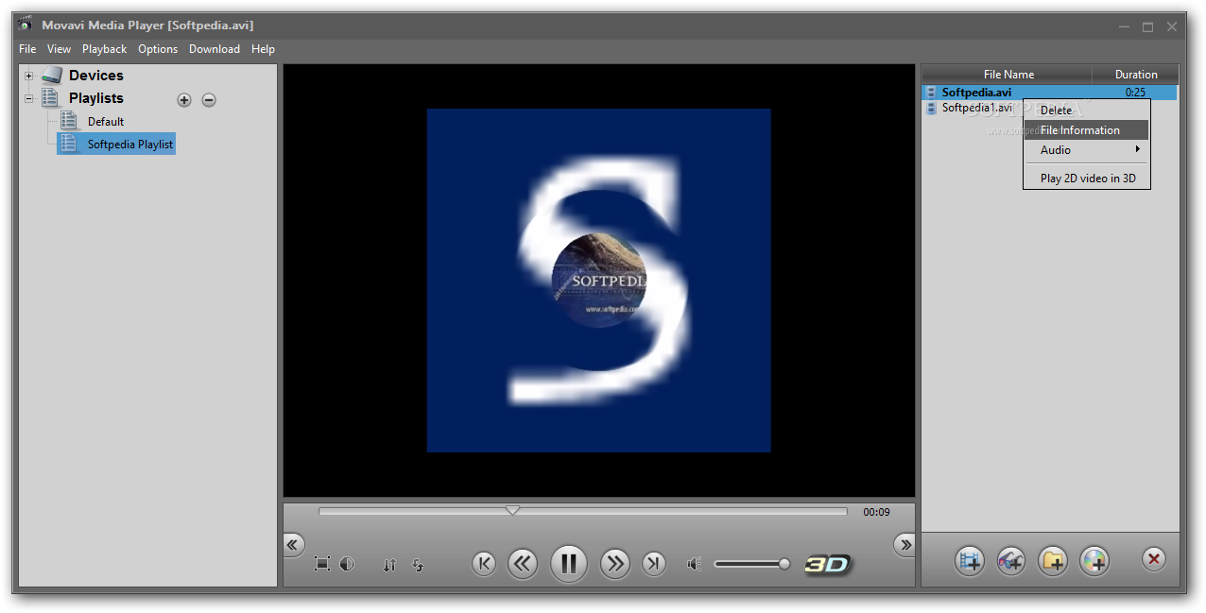
Task: Select the Playlists item
Action: tap(95, 98)
